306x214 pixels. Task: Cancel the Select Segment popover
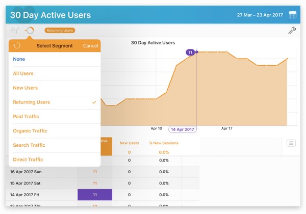(x=90, y=46)
